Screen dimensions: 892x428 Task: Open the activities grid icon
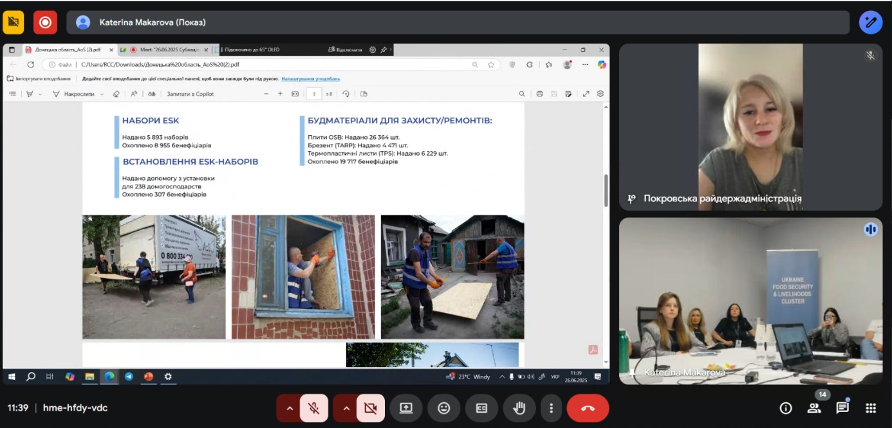(871, 408)
